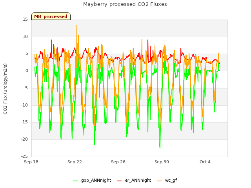Click the Sep 30 x-axis label
Screen dimensions: 251x188
(162, 162)
